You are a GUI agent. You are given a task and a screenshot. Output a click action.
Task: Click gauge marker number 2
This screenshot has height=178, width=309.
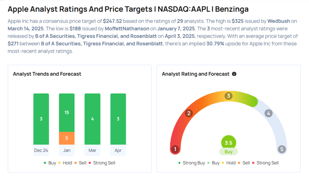click(x=189, y=113)
